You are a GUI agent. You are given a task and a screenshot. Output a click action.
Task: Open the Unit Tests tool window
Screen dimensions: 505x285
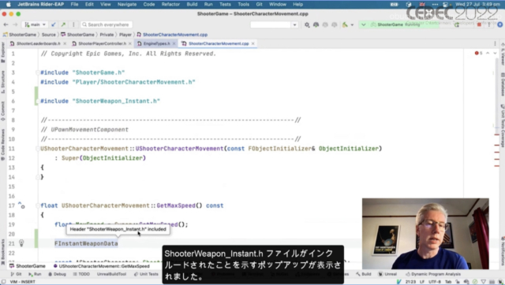(146, 274)
